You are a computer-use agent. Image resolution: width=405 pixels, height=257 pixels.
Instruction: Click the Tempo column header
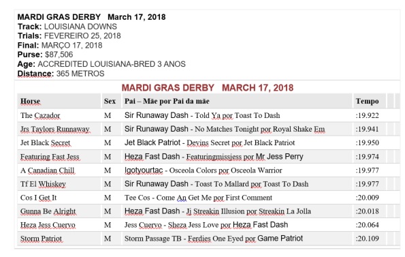367,101
